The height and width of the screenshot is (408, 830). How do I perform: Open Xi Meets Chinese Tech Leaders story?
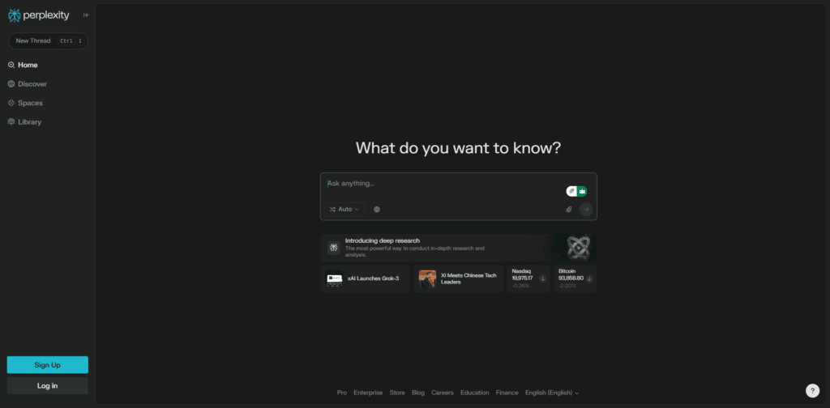coord(459,279)
